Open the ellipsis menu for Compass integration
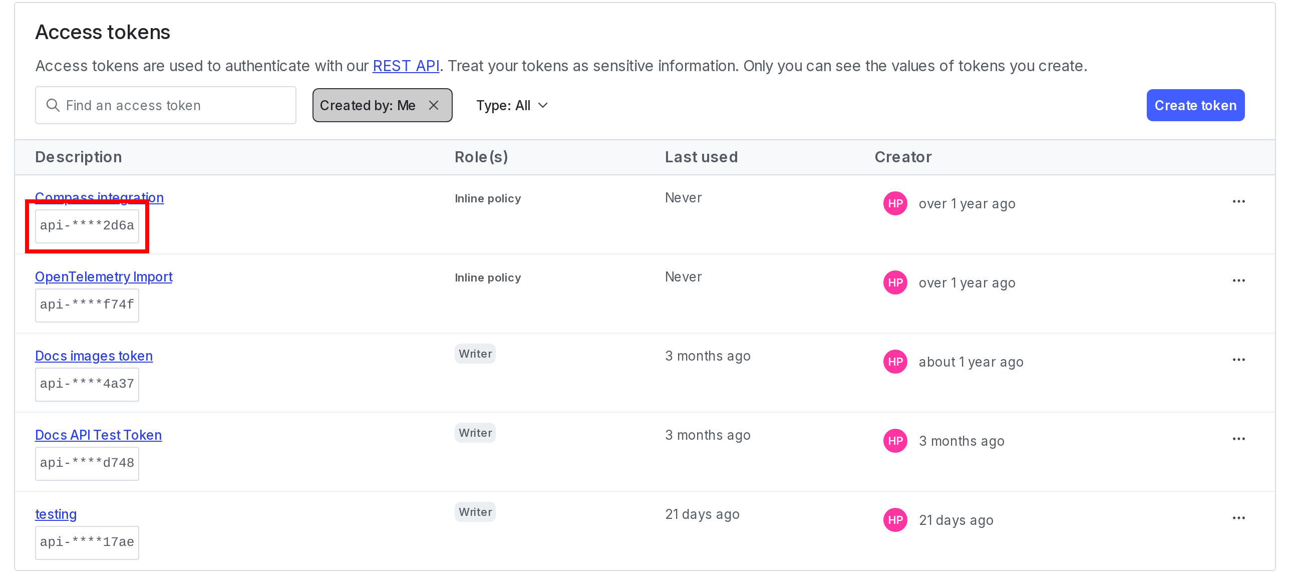1290x585 pixels. click(1239, 201)
